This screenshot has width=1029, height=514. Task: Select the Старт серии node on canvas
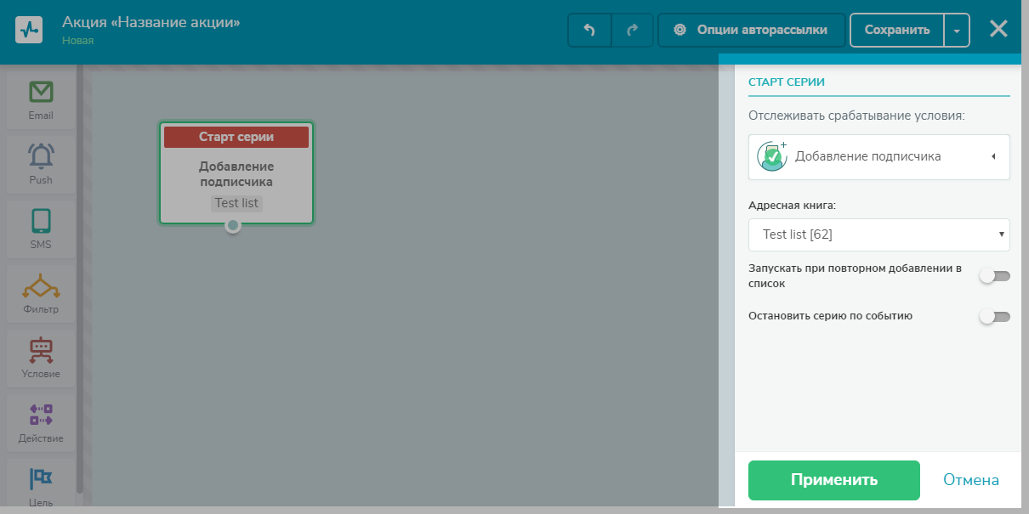click(x=236, y=172)
